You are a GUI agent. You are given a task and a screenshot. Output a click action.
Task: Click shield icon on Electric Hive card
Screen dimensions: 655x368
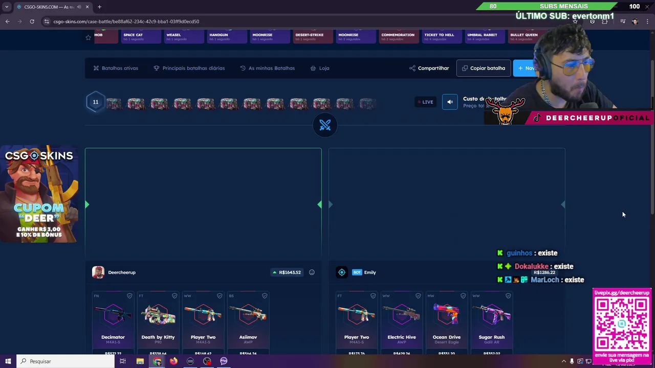click(x=418, y=295)
